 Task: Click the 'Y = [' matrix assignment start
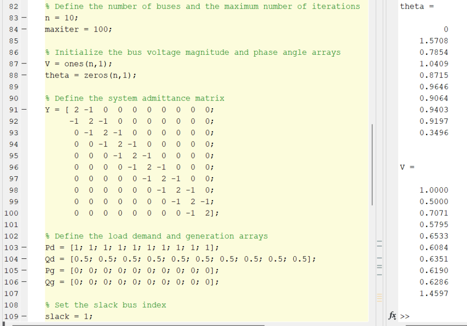(x=57, y=110)
